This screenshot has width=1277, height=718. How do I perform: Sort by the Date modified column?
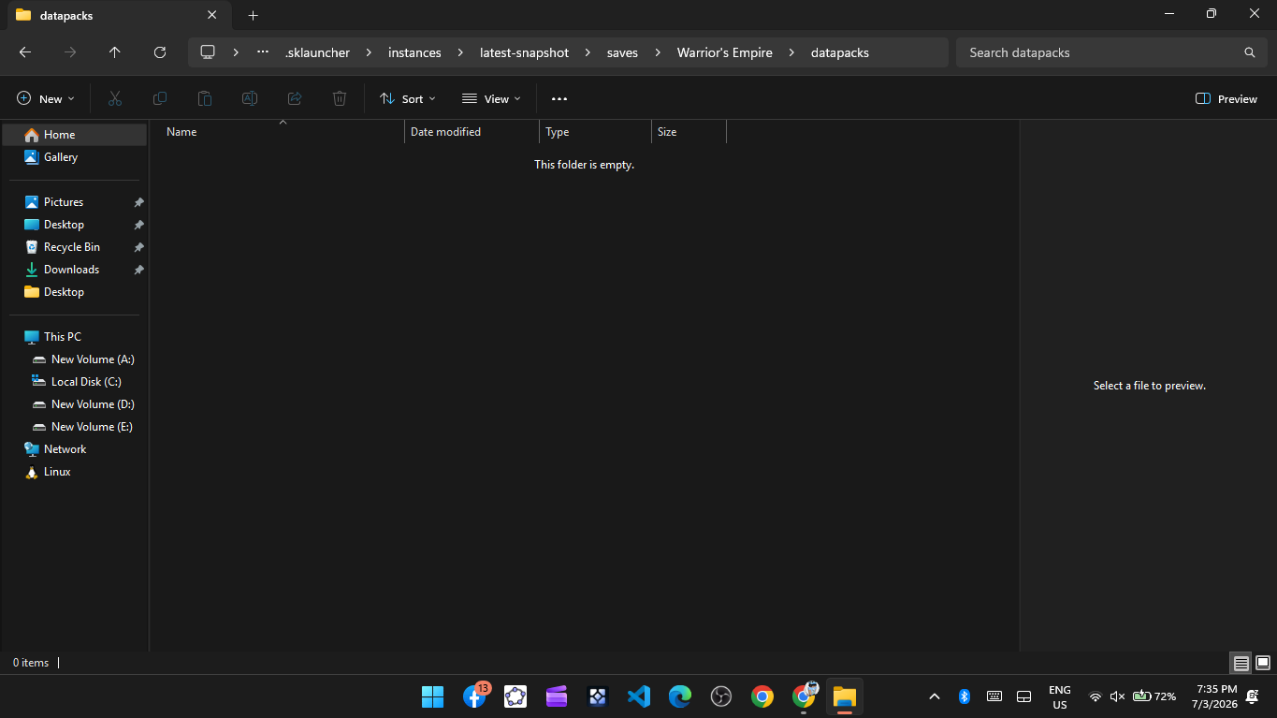(x=472, y=132)
